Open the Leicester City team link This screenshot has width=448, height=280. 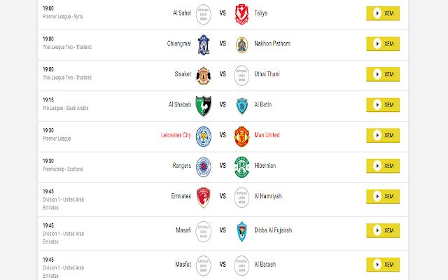click(x=176, y=135)
